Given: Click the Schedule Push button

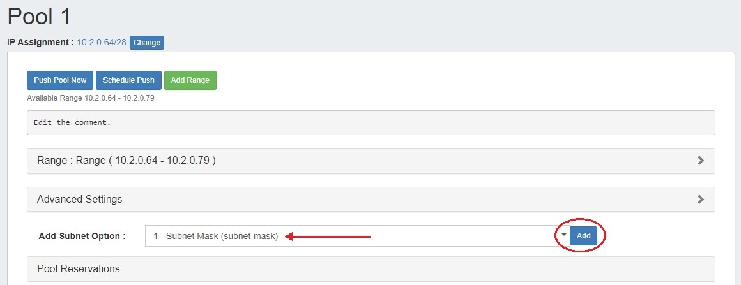Looking at the screenshot, I should tap(128, 80).
